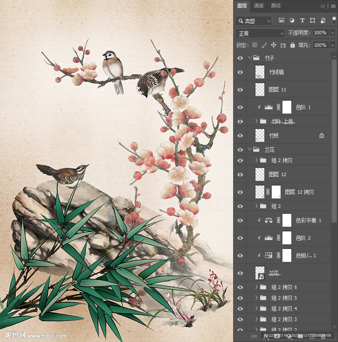Image resolution: width=338 pixels, height=342 pixels.
Task: Click hue/saturation adjustment icon 色相/... 1
Action: [x=269, y=255]
